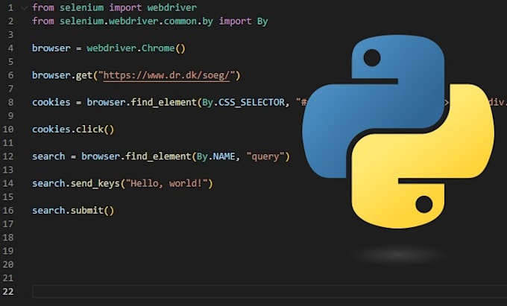Open the https://www.dr.dk/soeg/ URL link
Viewport: 507px width, 306px height.
pos(166,75)
